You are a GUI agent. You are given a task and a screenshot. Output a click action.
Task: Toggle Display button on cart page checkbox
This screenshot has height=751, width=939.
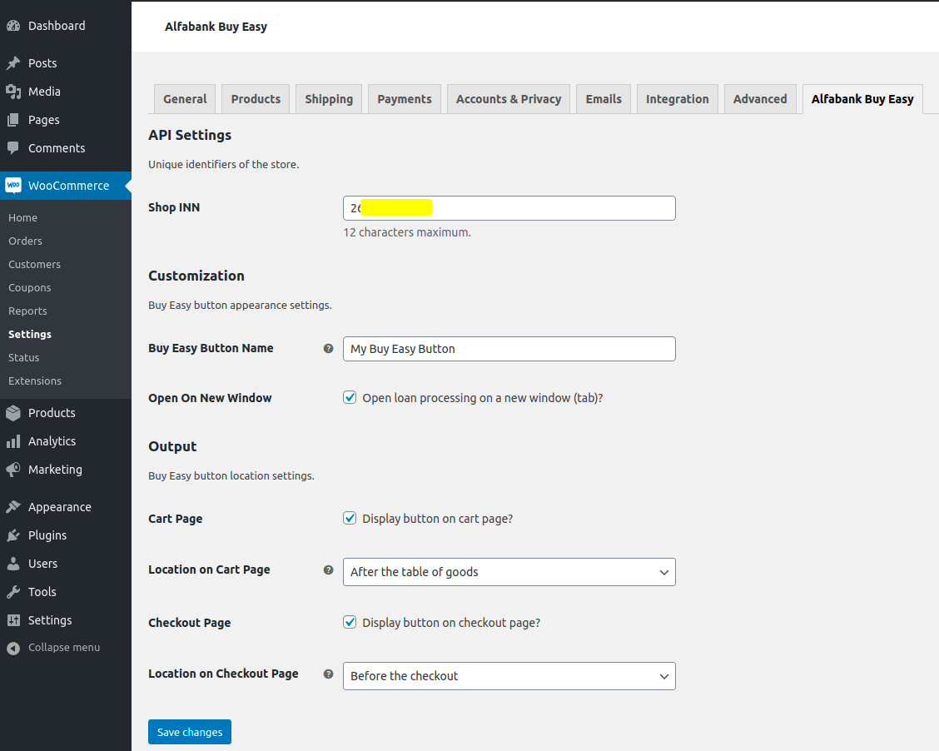click(350, 518)
